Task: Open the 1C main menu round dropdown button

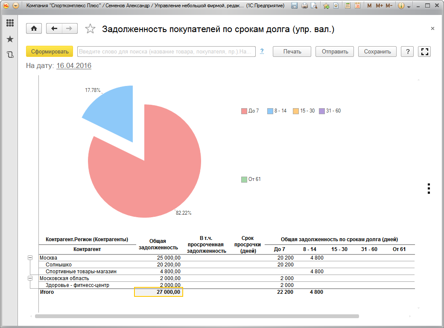Action: coord(16,6)
